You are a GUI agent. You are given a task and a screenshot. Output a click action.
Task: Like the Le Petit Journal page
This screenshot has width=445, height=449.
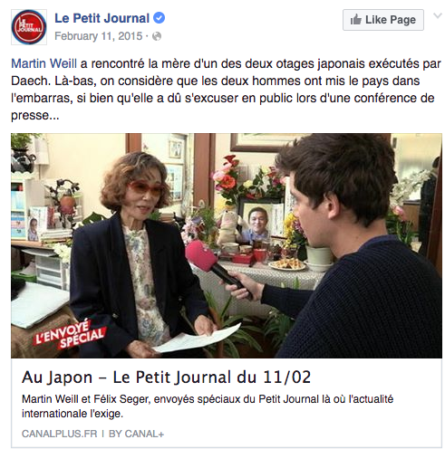(x=383, y=20)
